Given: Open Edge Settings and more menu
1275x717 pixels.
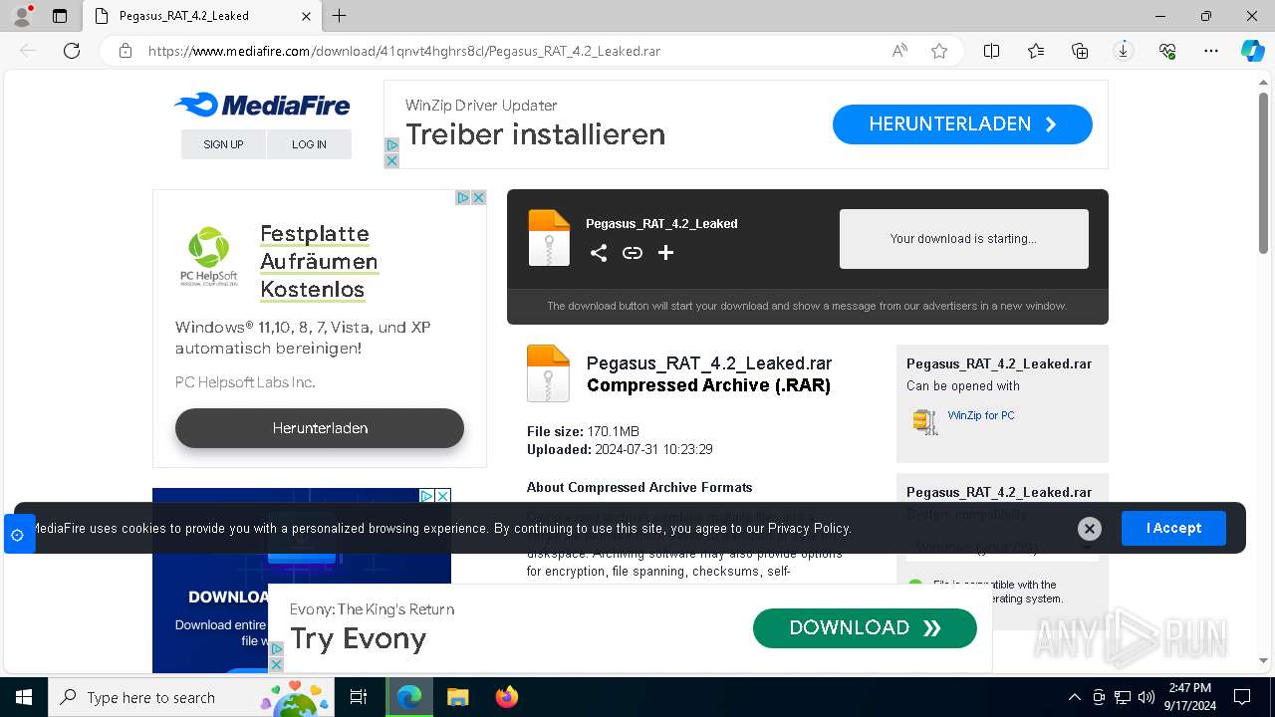Looking at the screenshot, I should [x=1211, y=51].
